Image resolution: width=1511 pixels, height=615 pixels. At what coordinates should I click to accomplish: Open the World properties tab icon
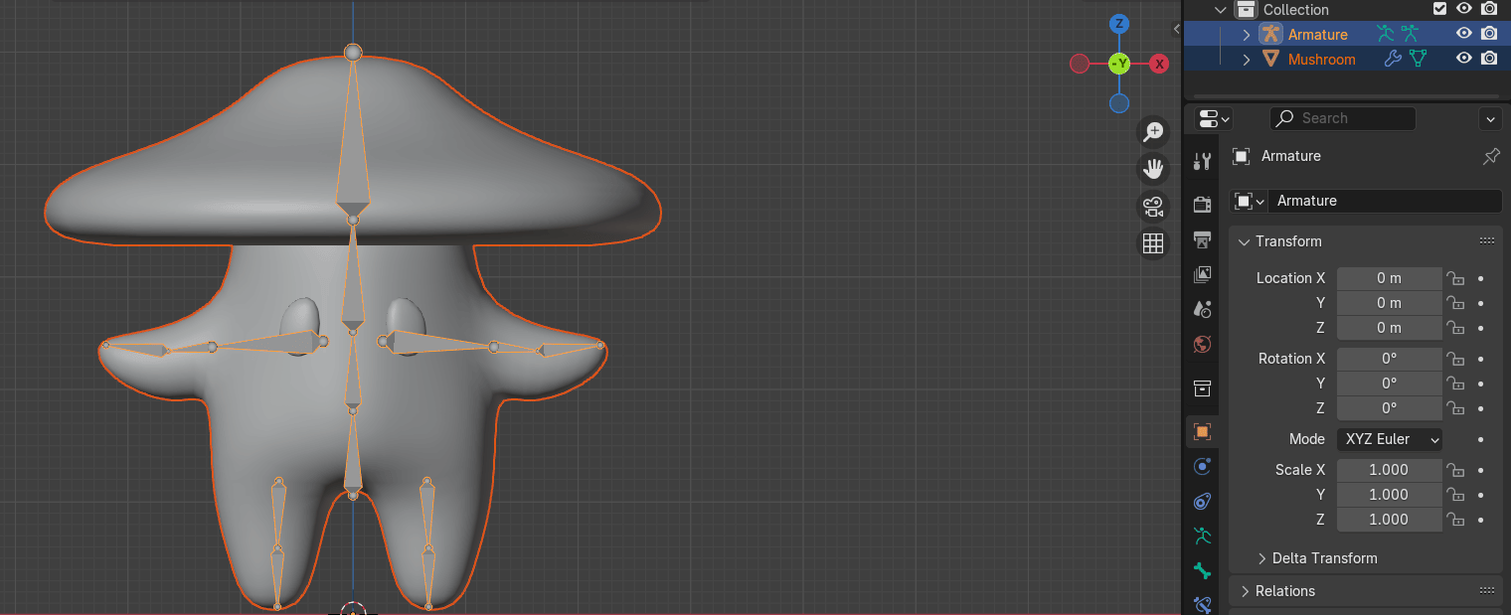1202,345
